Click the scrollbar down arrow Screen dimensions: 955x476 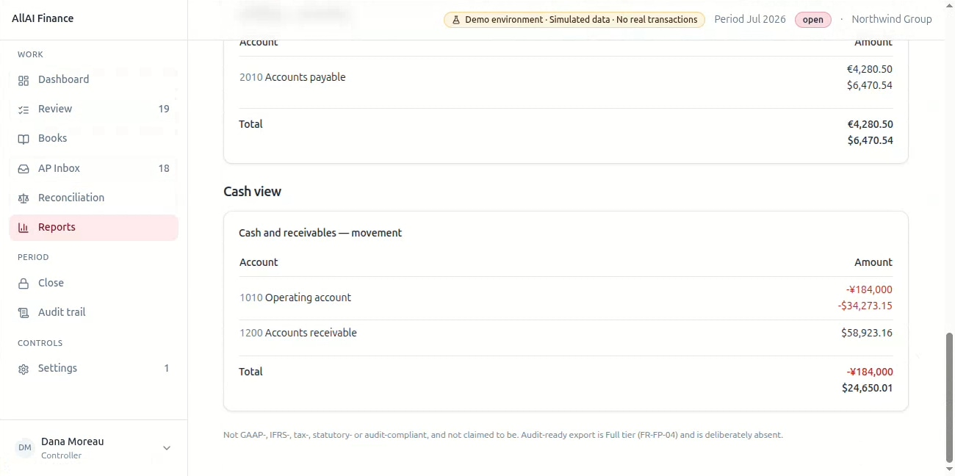tap(949, 469)
